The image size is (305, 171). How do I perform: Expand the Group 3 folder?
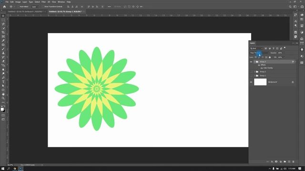click(x=254, y=62)
